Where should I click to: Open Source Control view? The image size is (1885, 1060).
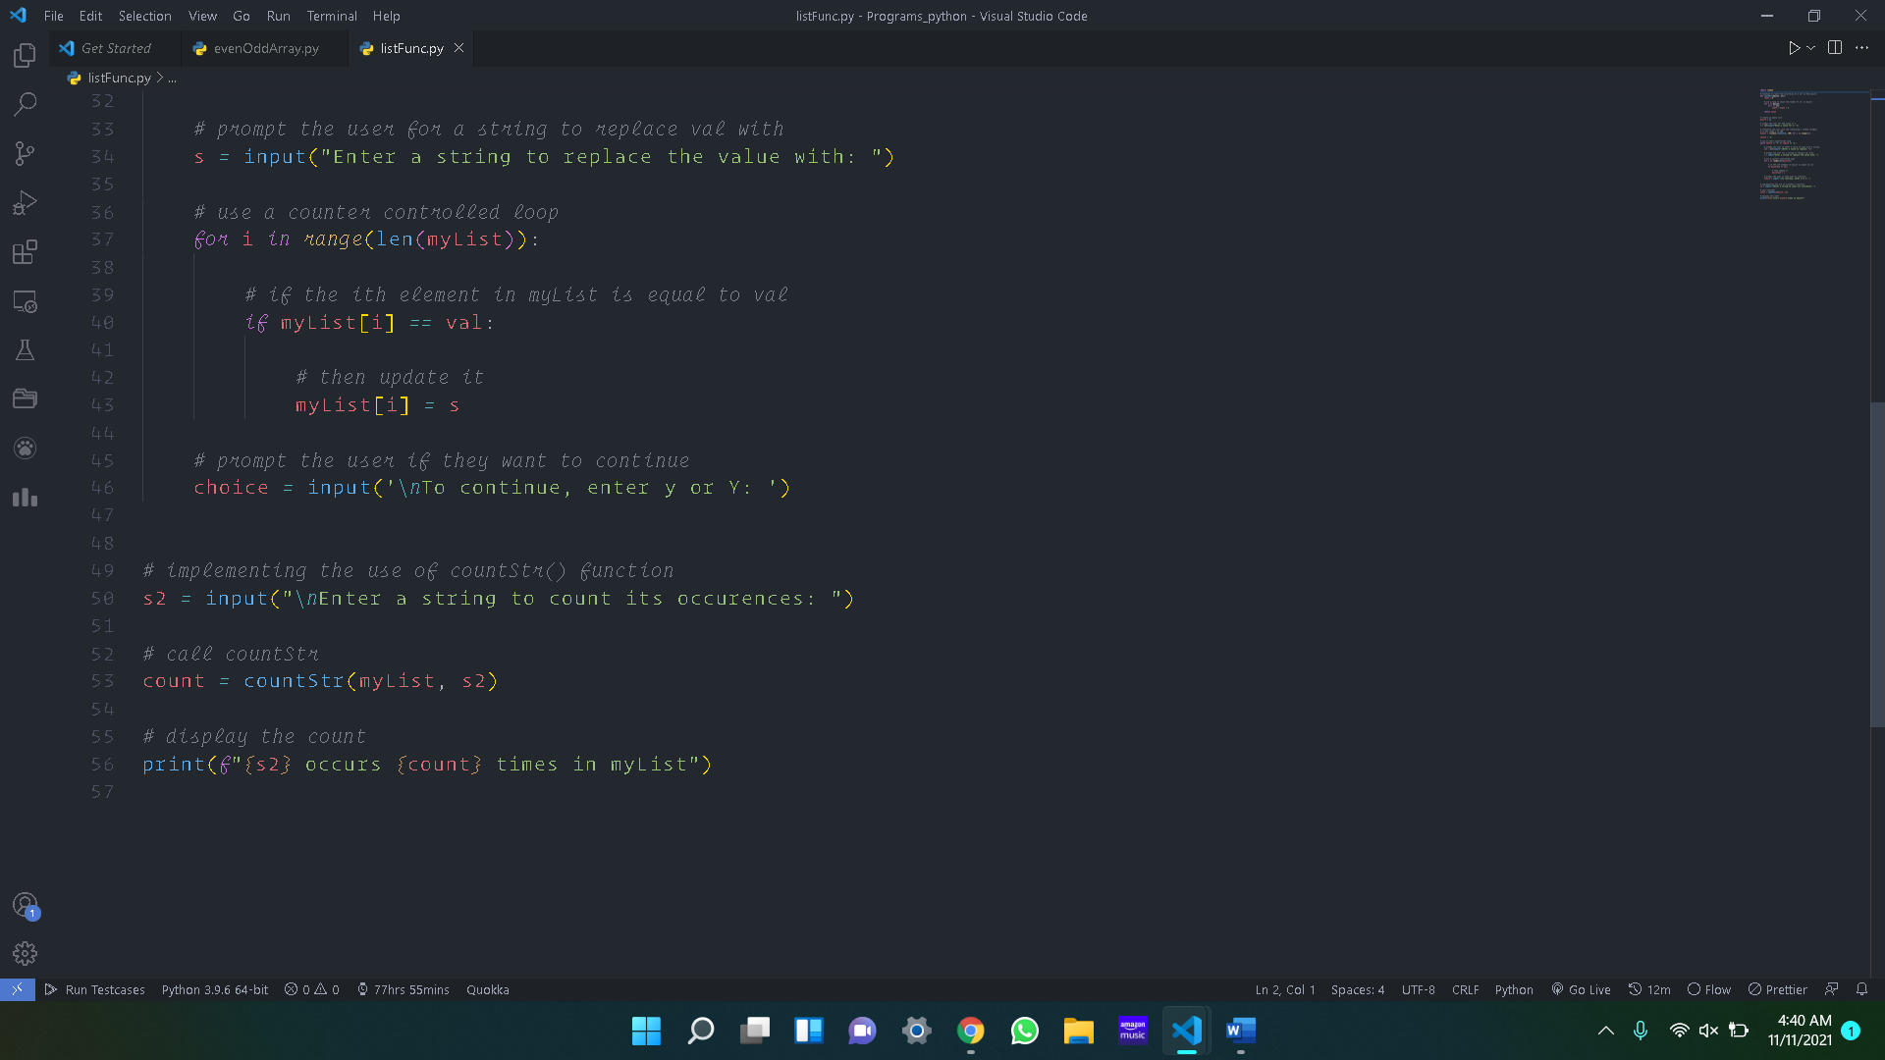(25, 153)
